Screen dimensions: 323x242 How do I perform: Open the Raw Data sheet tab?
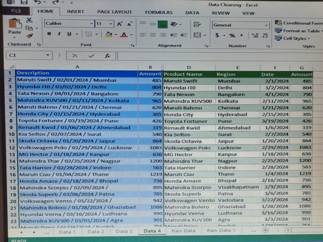point(183,231)
